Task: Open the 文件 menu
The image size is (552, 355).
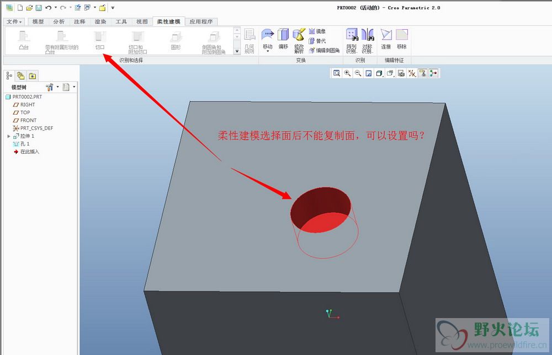Action: [x=14, y=21]
